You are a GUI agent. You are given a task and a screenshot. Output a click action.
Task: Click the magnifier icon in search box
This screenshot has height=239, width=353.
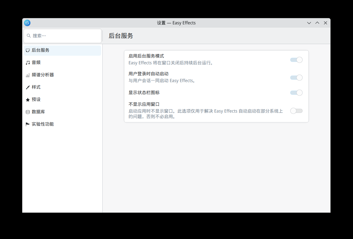click(29, 36)
